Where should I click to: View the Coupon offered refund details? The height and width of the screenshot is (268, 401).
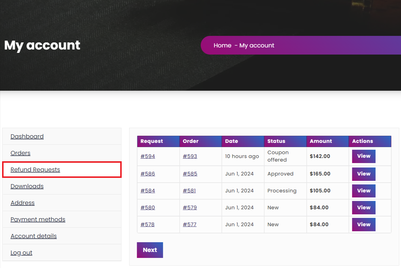[x=363, y=156]
